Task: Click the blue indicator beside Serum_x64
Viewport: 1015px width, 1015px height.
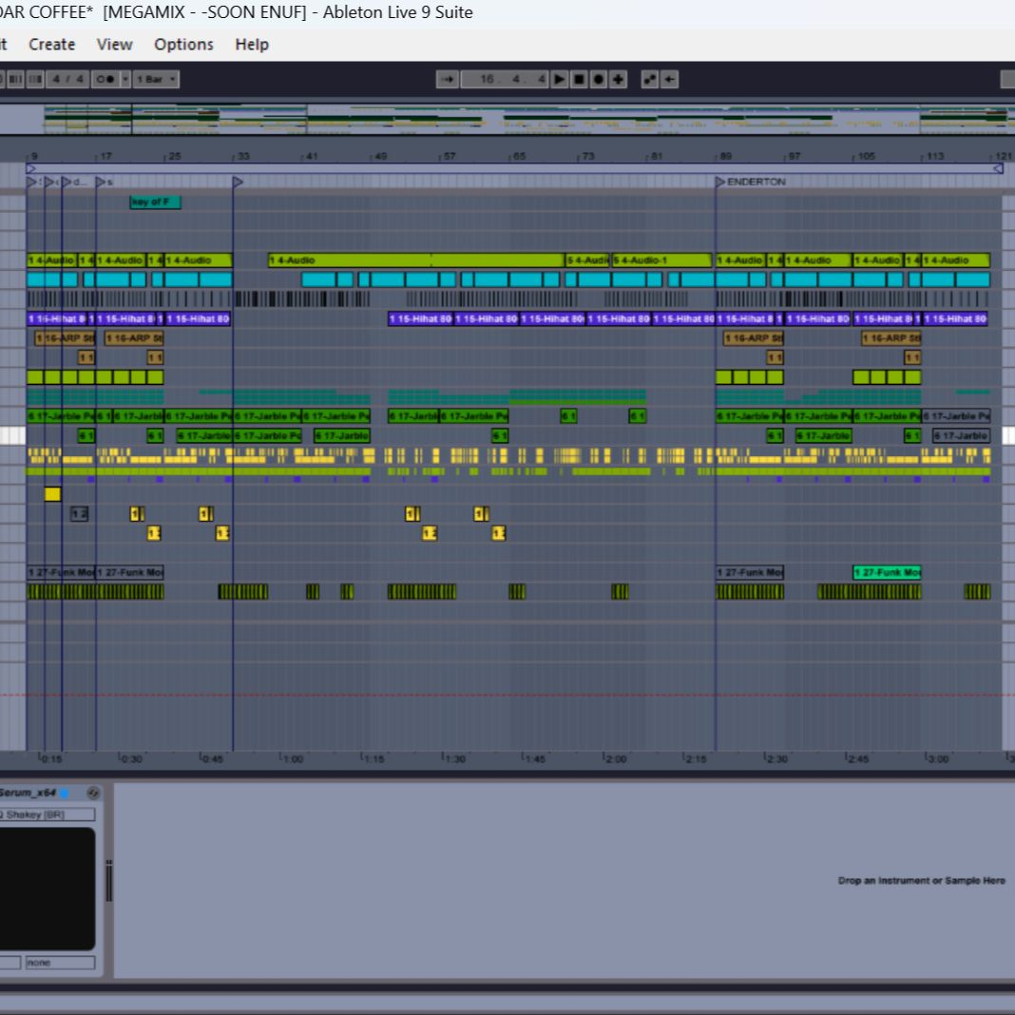Action: pos(65,793)
